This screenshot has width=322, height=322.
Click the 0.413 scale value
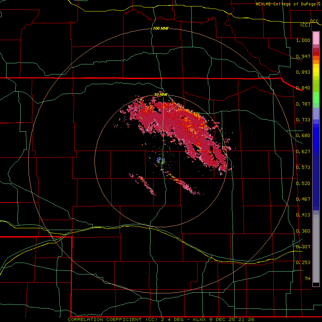click(303, 215)
